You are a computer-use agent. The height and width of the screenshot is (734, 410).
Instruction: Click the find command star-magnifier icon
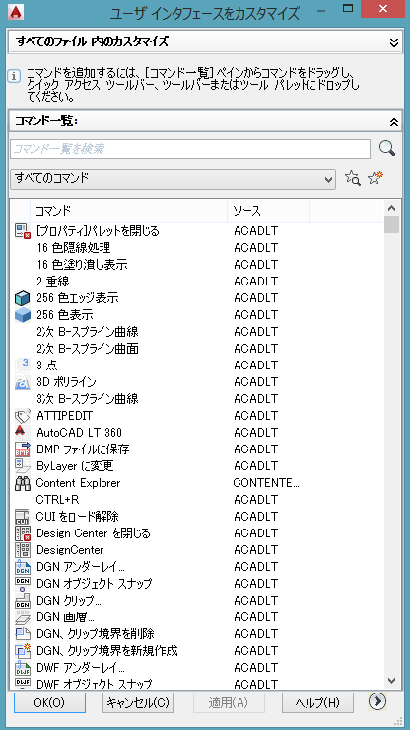pos(353,178)
